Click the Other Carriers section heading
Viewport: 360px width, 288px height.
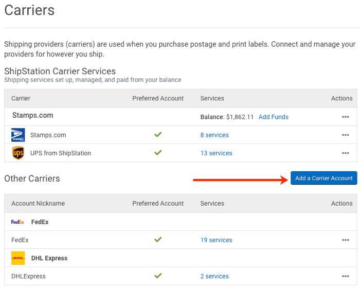point(32,178)
